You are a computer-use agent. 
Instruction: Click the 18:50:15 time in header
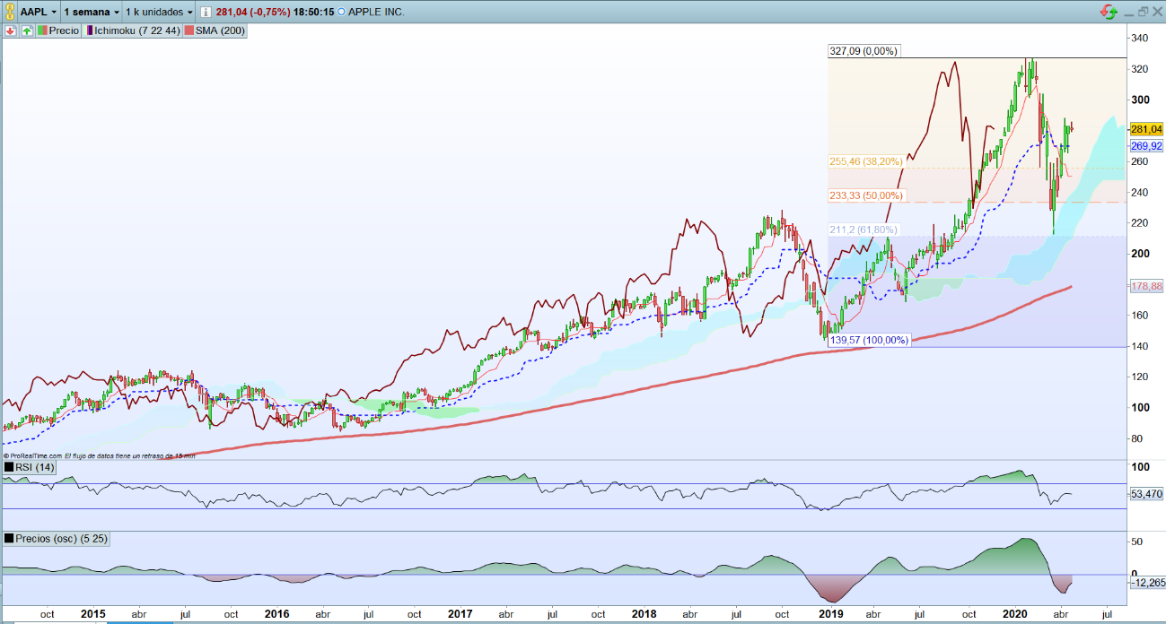click(x=313, y=13)
